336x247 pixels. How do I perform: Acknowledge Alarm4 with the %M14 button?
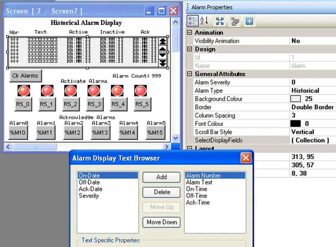pos(128,133)
